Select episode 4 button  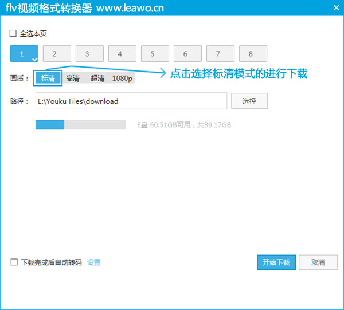[x=122, y=53]
